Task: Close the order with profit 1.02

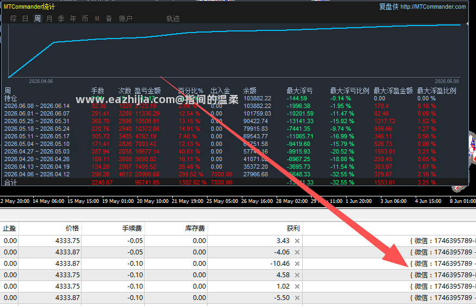Action: click(297, 286)
